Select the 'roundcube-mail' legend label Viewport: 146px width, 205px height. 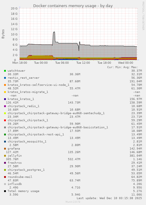(x=20, y=177)
